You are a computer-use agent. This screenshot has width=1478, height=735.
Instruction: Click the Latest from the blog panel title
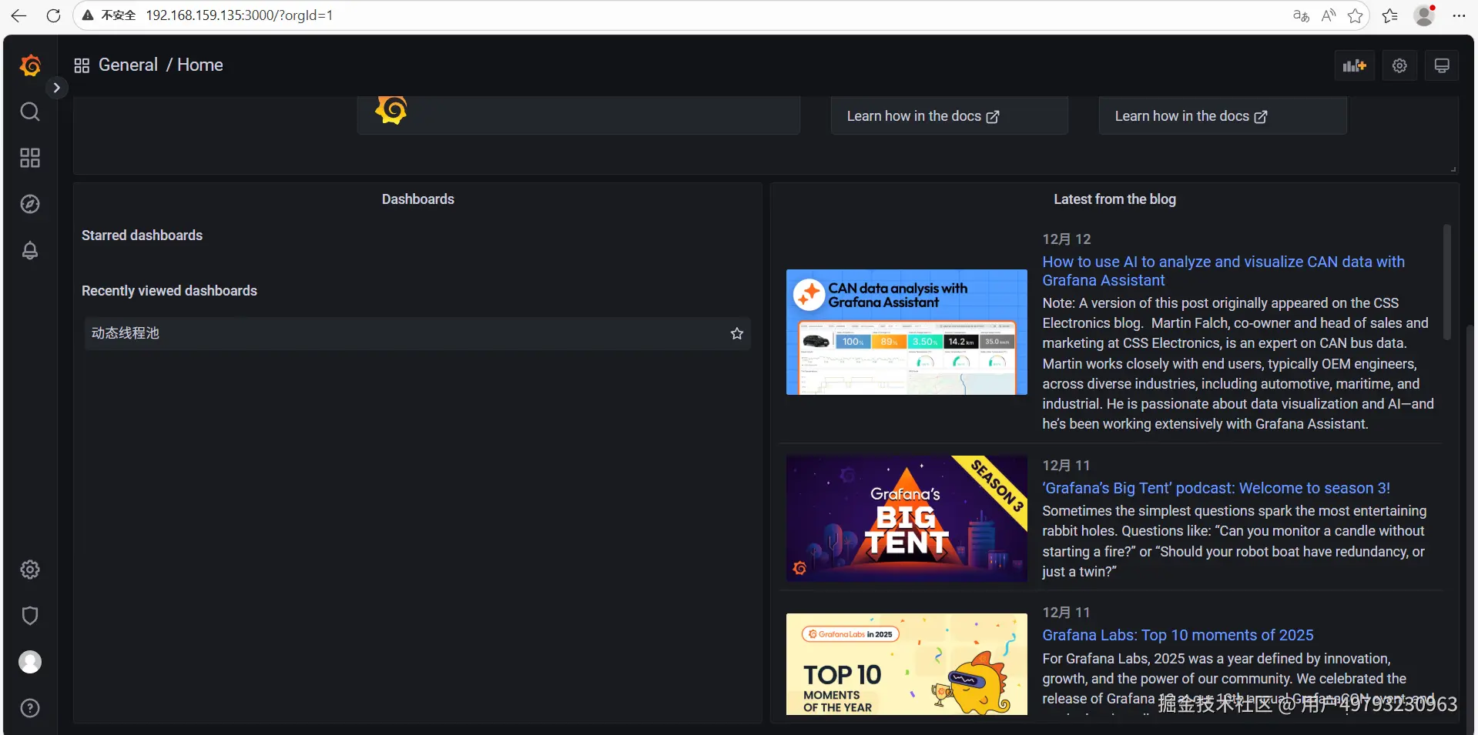click(x=1114, y=199)
